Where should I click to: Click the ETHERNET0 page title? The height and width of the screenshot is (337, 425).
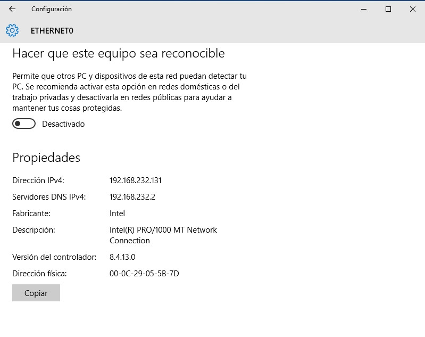[x=52, y=31]
